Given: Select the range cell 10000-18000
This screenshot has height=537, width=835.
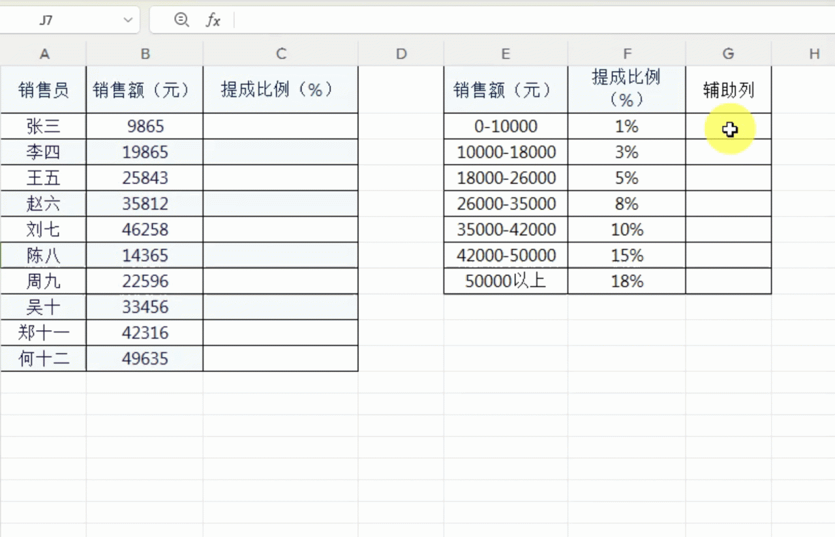Looking at the screenshot, I should (506, 152).
